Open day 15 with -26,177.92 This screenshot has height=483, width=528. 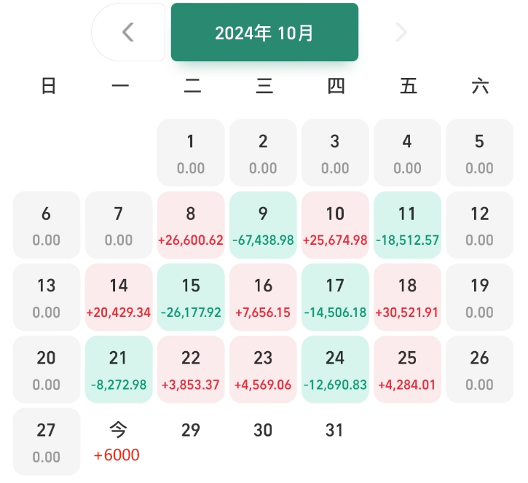(191, 297)
